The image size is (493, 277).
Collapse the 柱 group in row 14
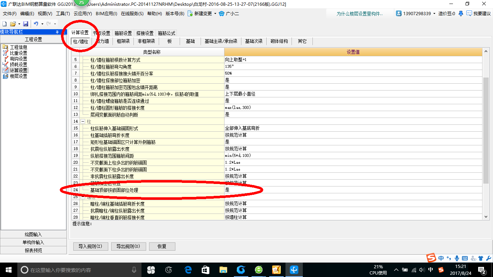(x=83, y=121)
